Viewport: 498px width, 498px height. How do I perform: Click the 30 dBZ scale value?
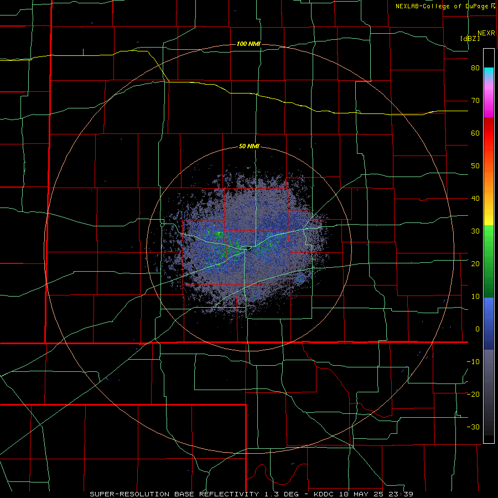point(475,231)
